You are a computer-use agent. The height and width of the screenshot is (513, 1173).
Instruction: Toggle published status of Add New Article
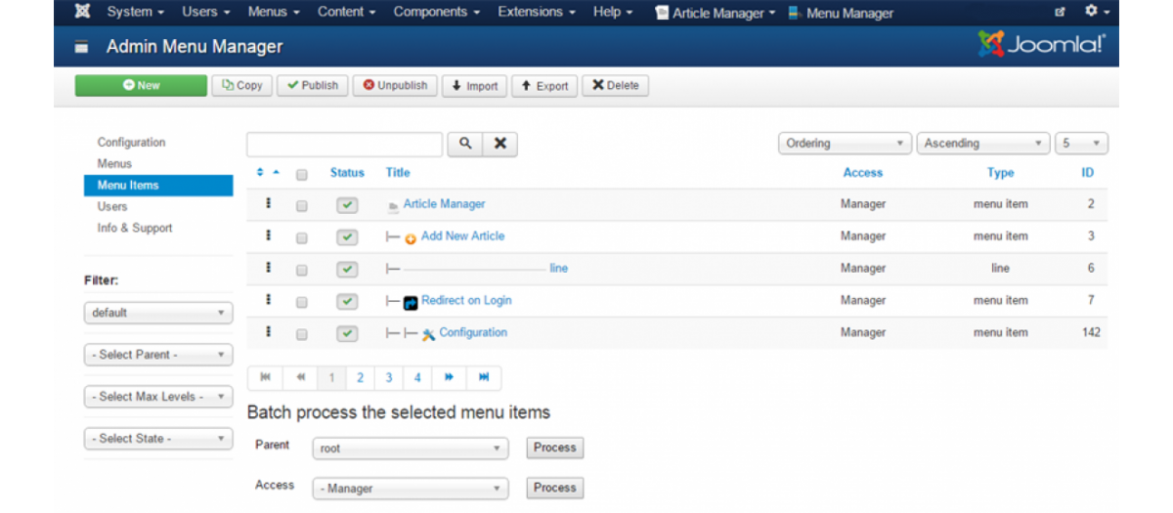click(x=346, y=237)
